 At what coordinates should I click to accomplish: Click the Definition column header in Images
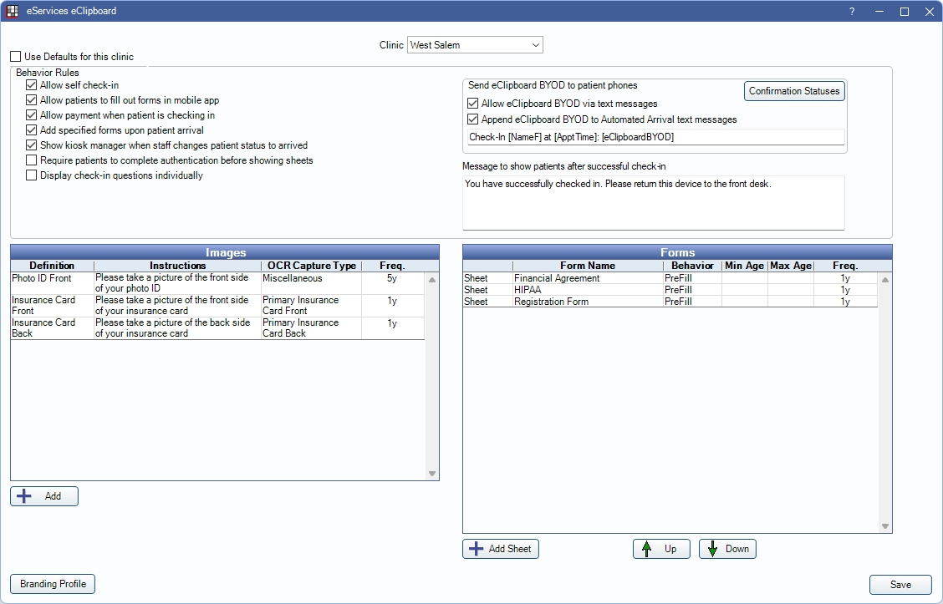(x=53, y=266)
